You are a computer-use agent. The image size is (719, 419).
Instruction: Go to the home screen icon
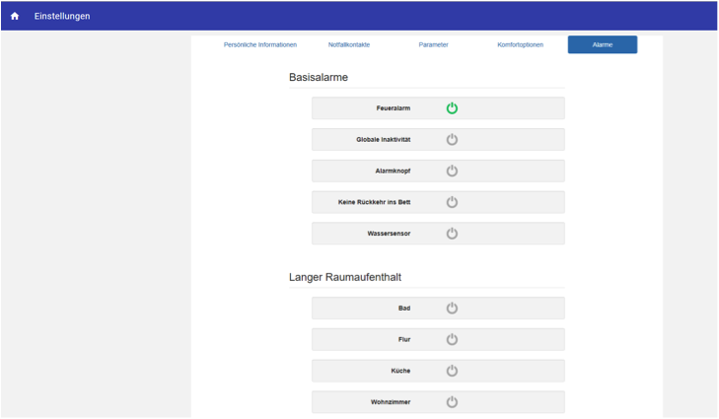point(15,16)
